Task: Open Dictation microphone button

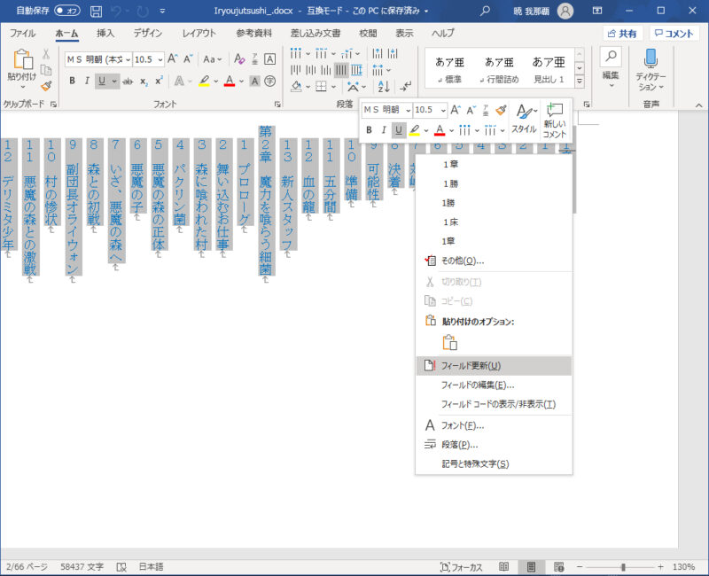Action: click(x=651, y=70)
